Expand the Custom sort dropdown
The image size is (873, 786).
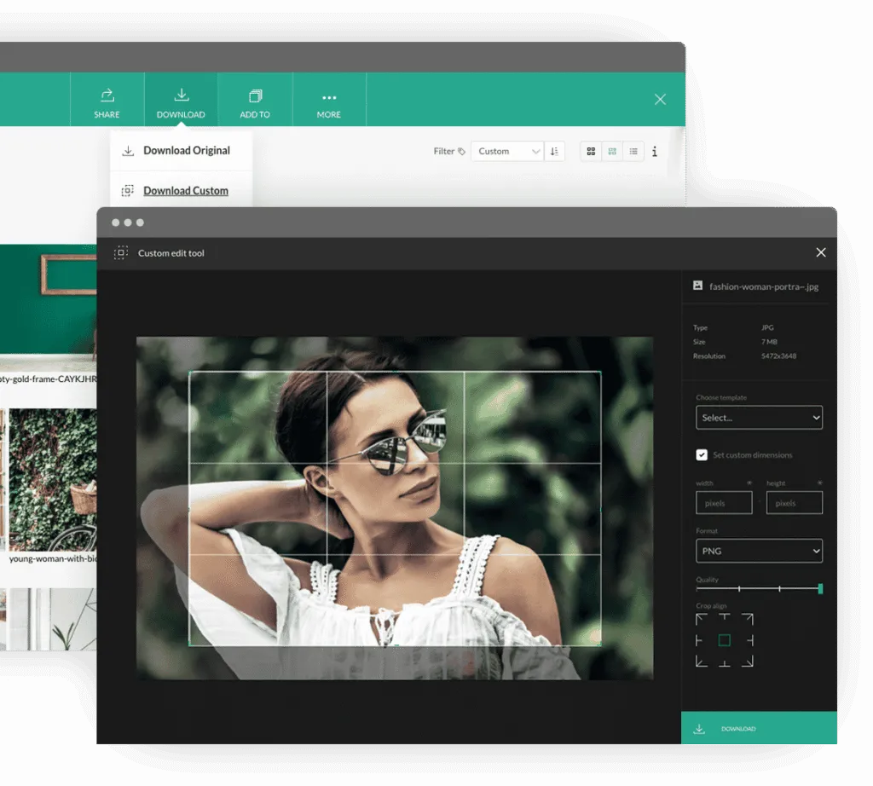[507, 152]
